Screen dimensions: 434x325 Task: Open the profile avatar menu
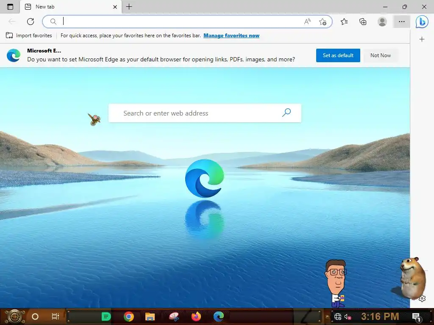382,22
